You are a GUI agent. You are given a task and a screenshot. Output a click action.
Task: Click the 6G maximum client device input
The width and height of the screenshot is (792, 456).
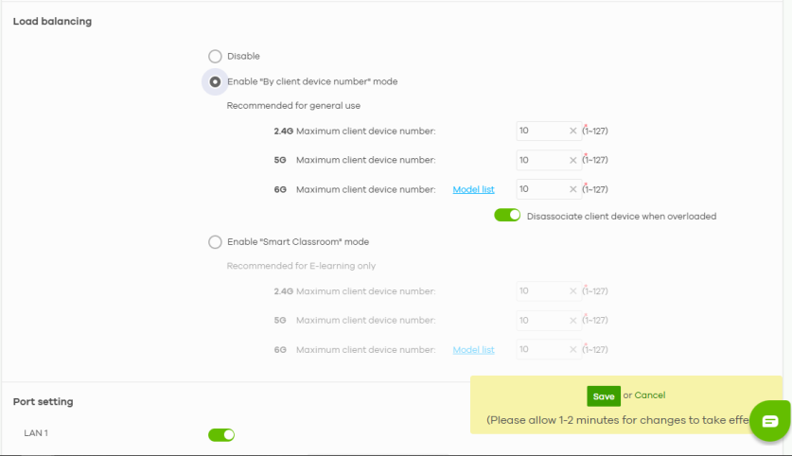[x=541, y=190]
